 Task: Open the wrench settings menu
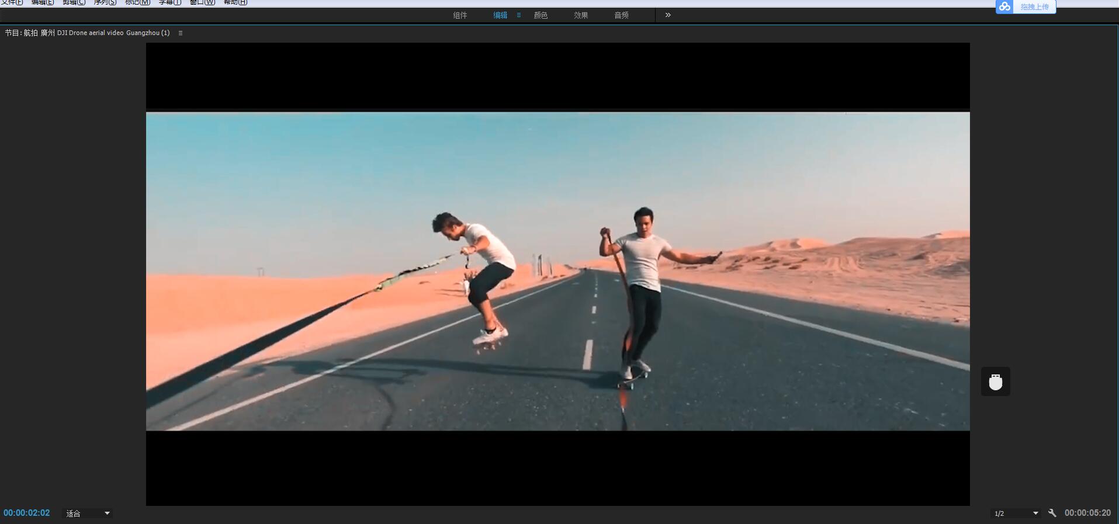tap(1052, 513)
